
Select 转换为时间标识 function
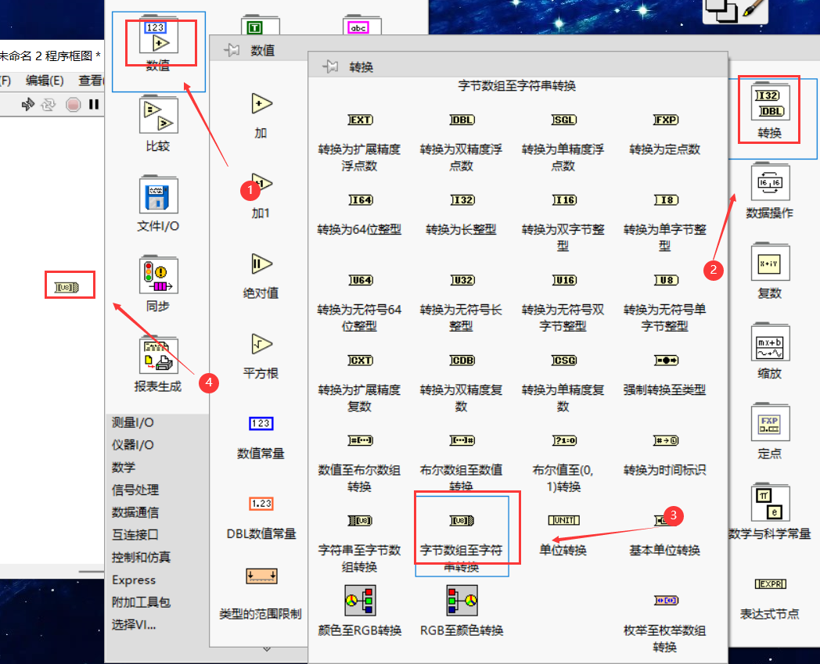pyautogui.click(x=666, y=440)
